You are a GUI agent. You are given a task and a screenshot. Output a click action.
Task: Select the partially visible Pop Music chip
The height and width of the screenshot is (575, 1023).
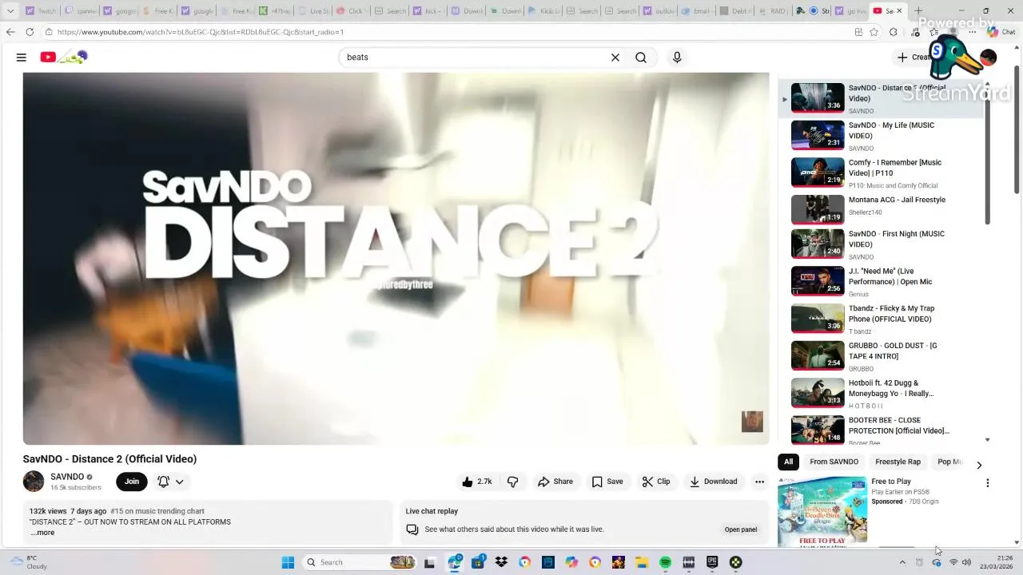pos(949,462)
